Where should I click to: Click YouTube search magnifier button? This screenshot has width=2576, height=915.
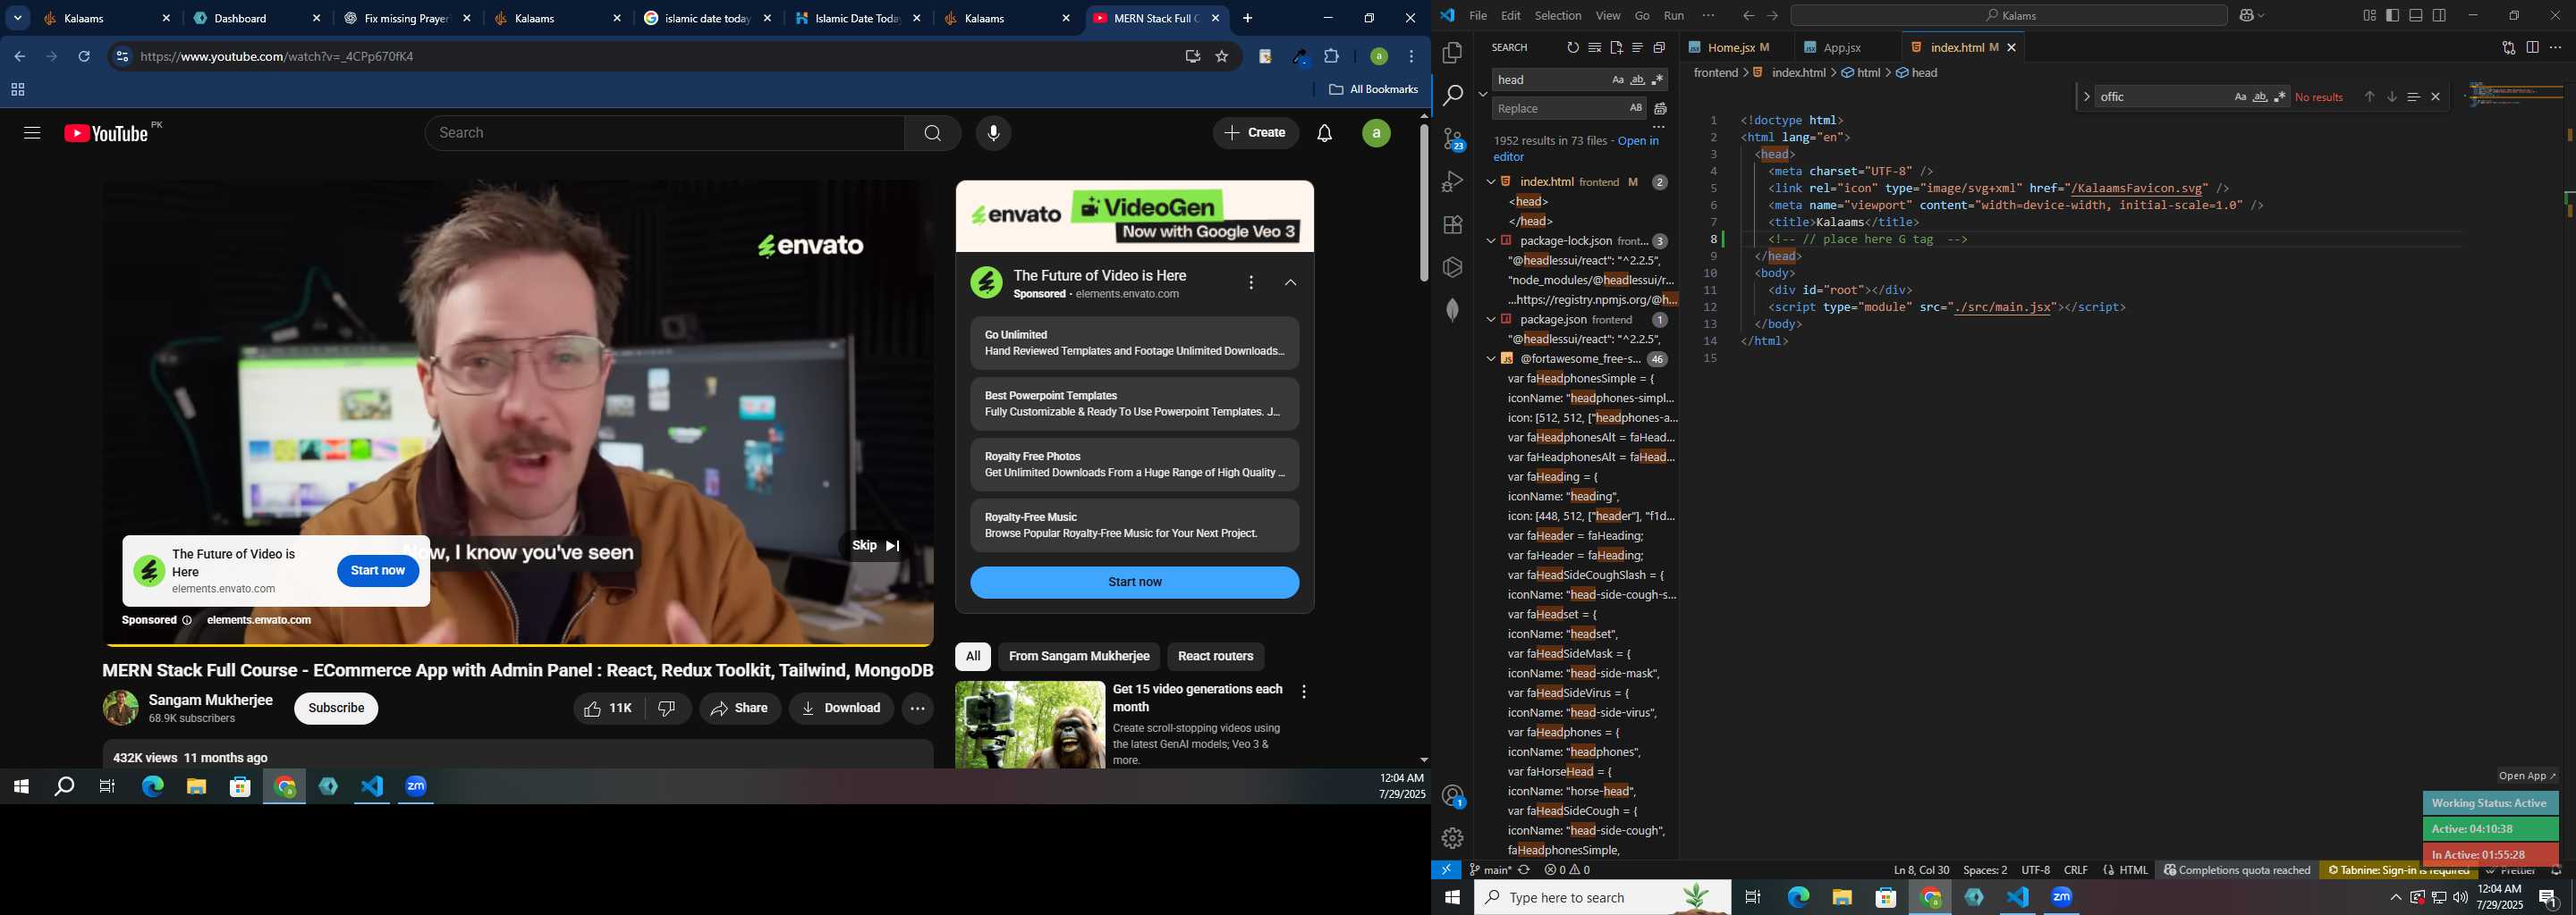click(932, 133)
